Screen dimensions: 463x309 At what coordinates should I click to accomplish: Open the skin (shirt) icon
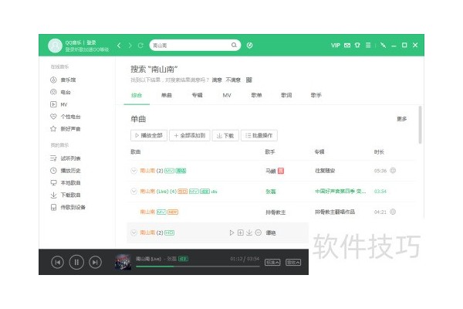(357, 46)
